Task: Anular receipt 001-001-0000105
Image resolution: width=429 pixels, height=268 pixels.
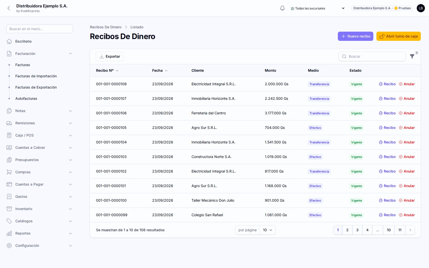Action: pos(407,128)
